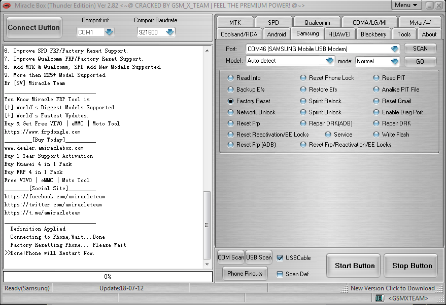Viewport: 446px width, 305px height.
Task: Click the COM Scan button
Action: [x=231, y=257]
